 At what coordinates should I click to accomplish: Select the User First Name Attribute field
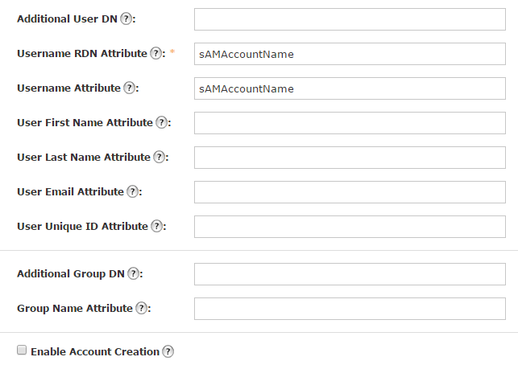point(350,123)
